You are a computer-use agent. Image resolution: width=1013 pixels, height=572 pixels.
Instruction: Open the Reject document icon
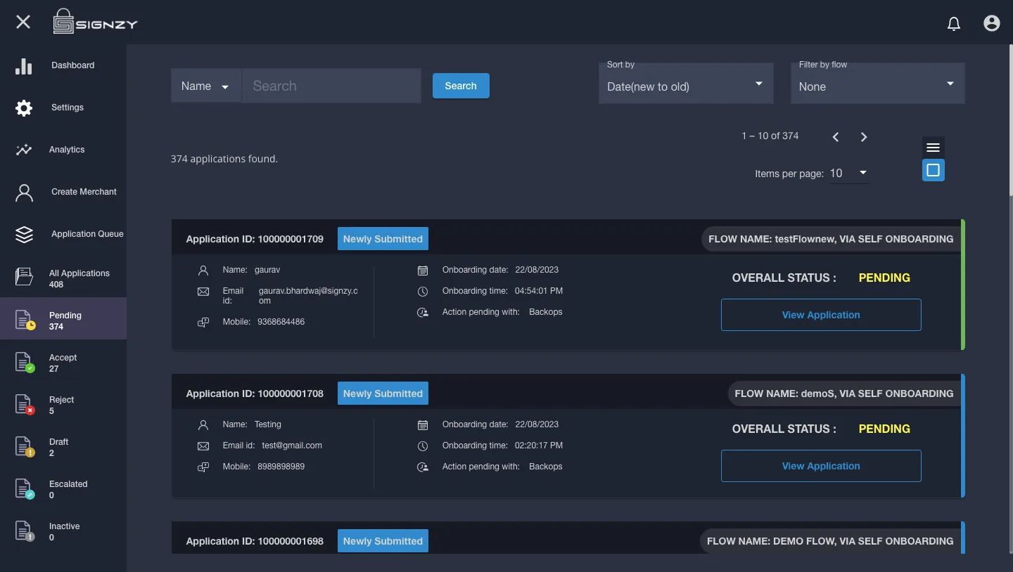coord(25,405)
